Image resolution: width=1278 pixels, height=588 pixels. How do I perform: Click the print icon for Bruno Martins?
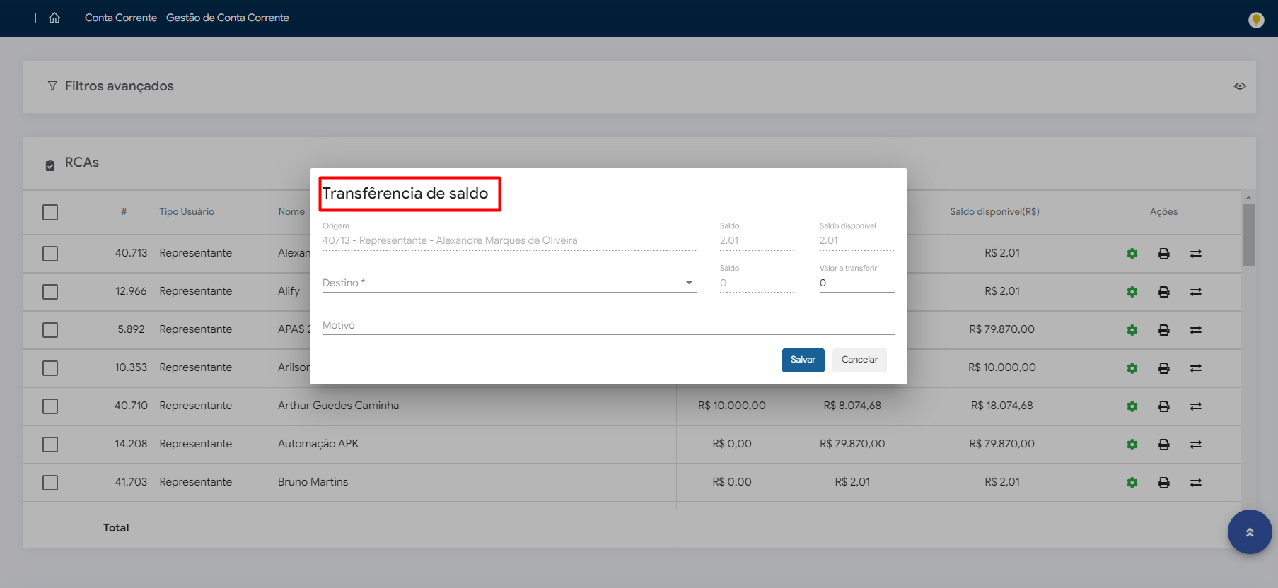(1163, 483)
